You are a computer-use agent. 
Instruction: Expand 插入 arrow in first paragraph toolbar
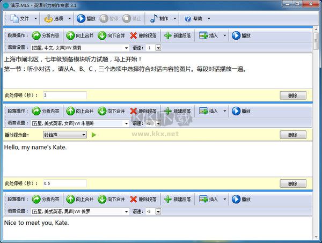click(x=225, y=35)
